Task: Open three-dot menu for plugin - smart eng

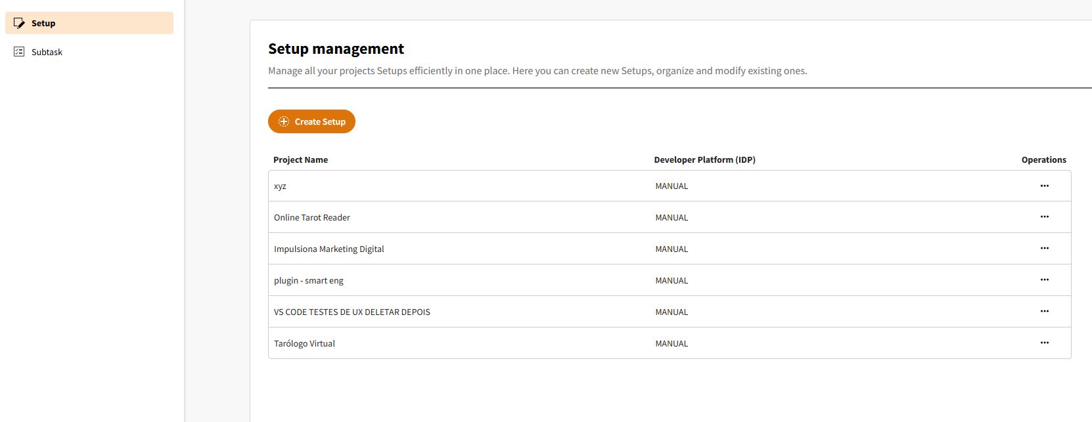Action: (1044, 280)
